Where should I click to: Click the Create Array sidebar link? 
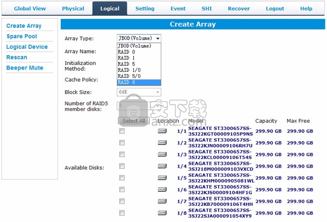pos(24,26)
